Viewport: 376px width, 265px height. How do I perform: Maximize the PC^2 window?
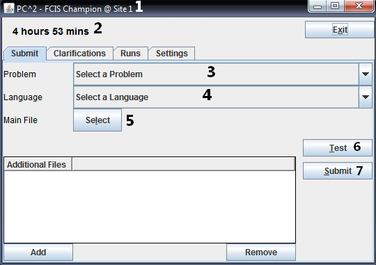coord(335,6)
